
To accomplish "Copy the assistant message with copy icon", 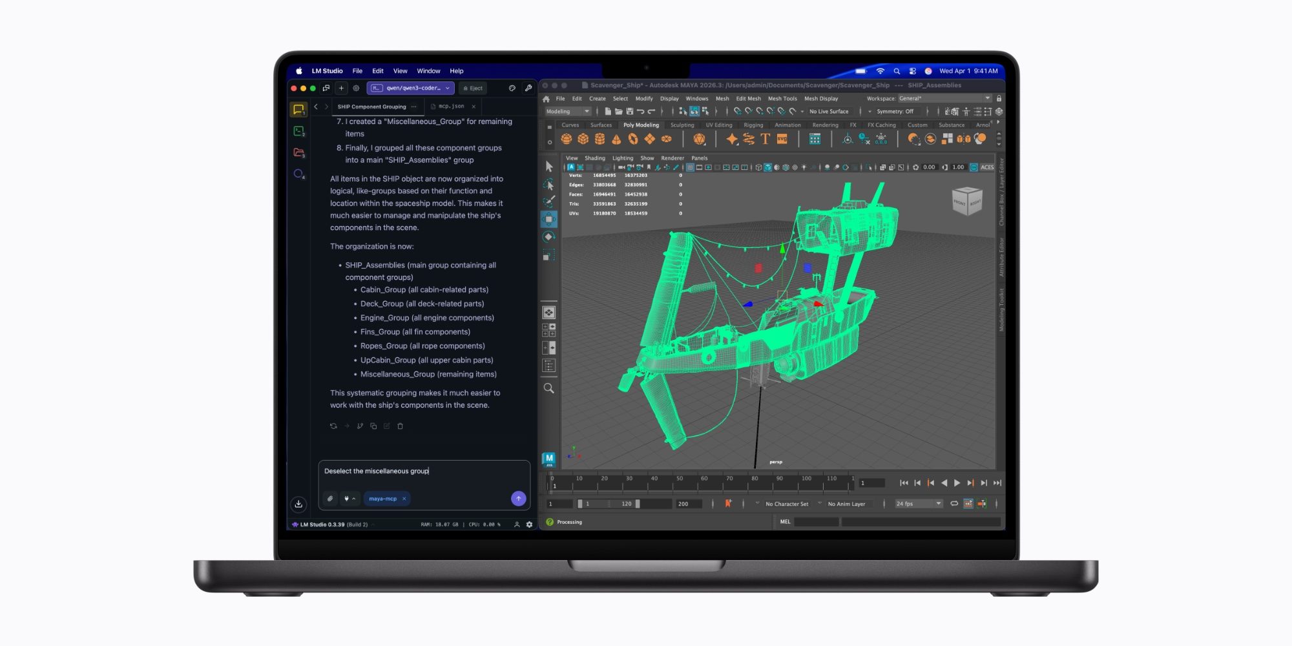I will pos(373,426).
